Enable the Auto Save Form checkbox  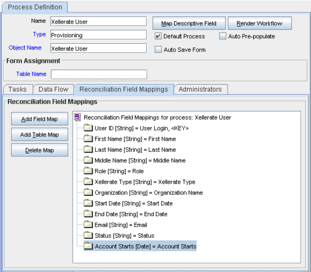point(158,50)
